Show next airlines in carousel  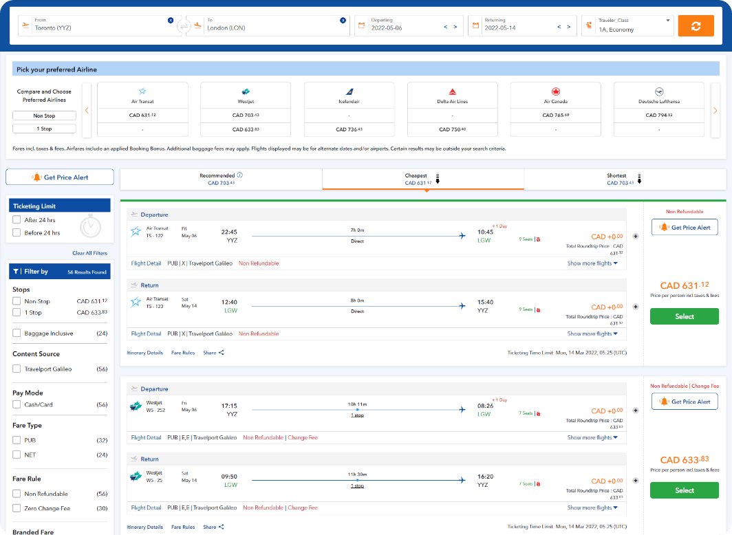(x=715, y=110)
